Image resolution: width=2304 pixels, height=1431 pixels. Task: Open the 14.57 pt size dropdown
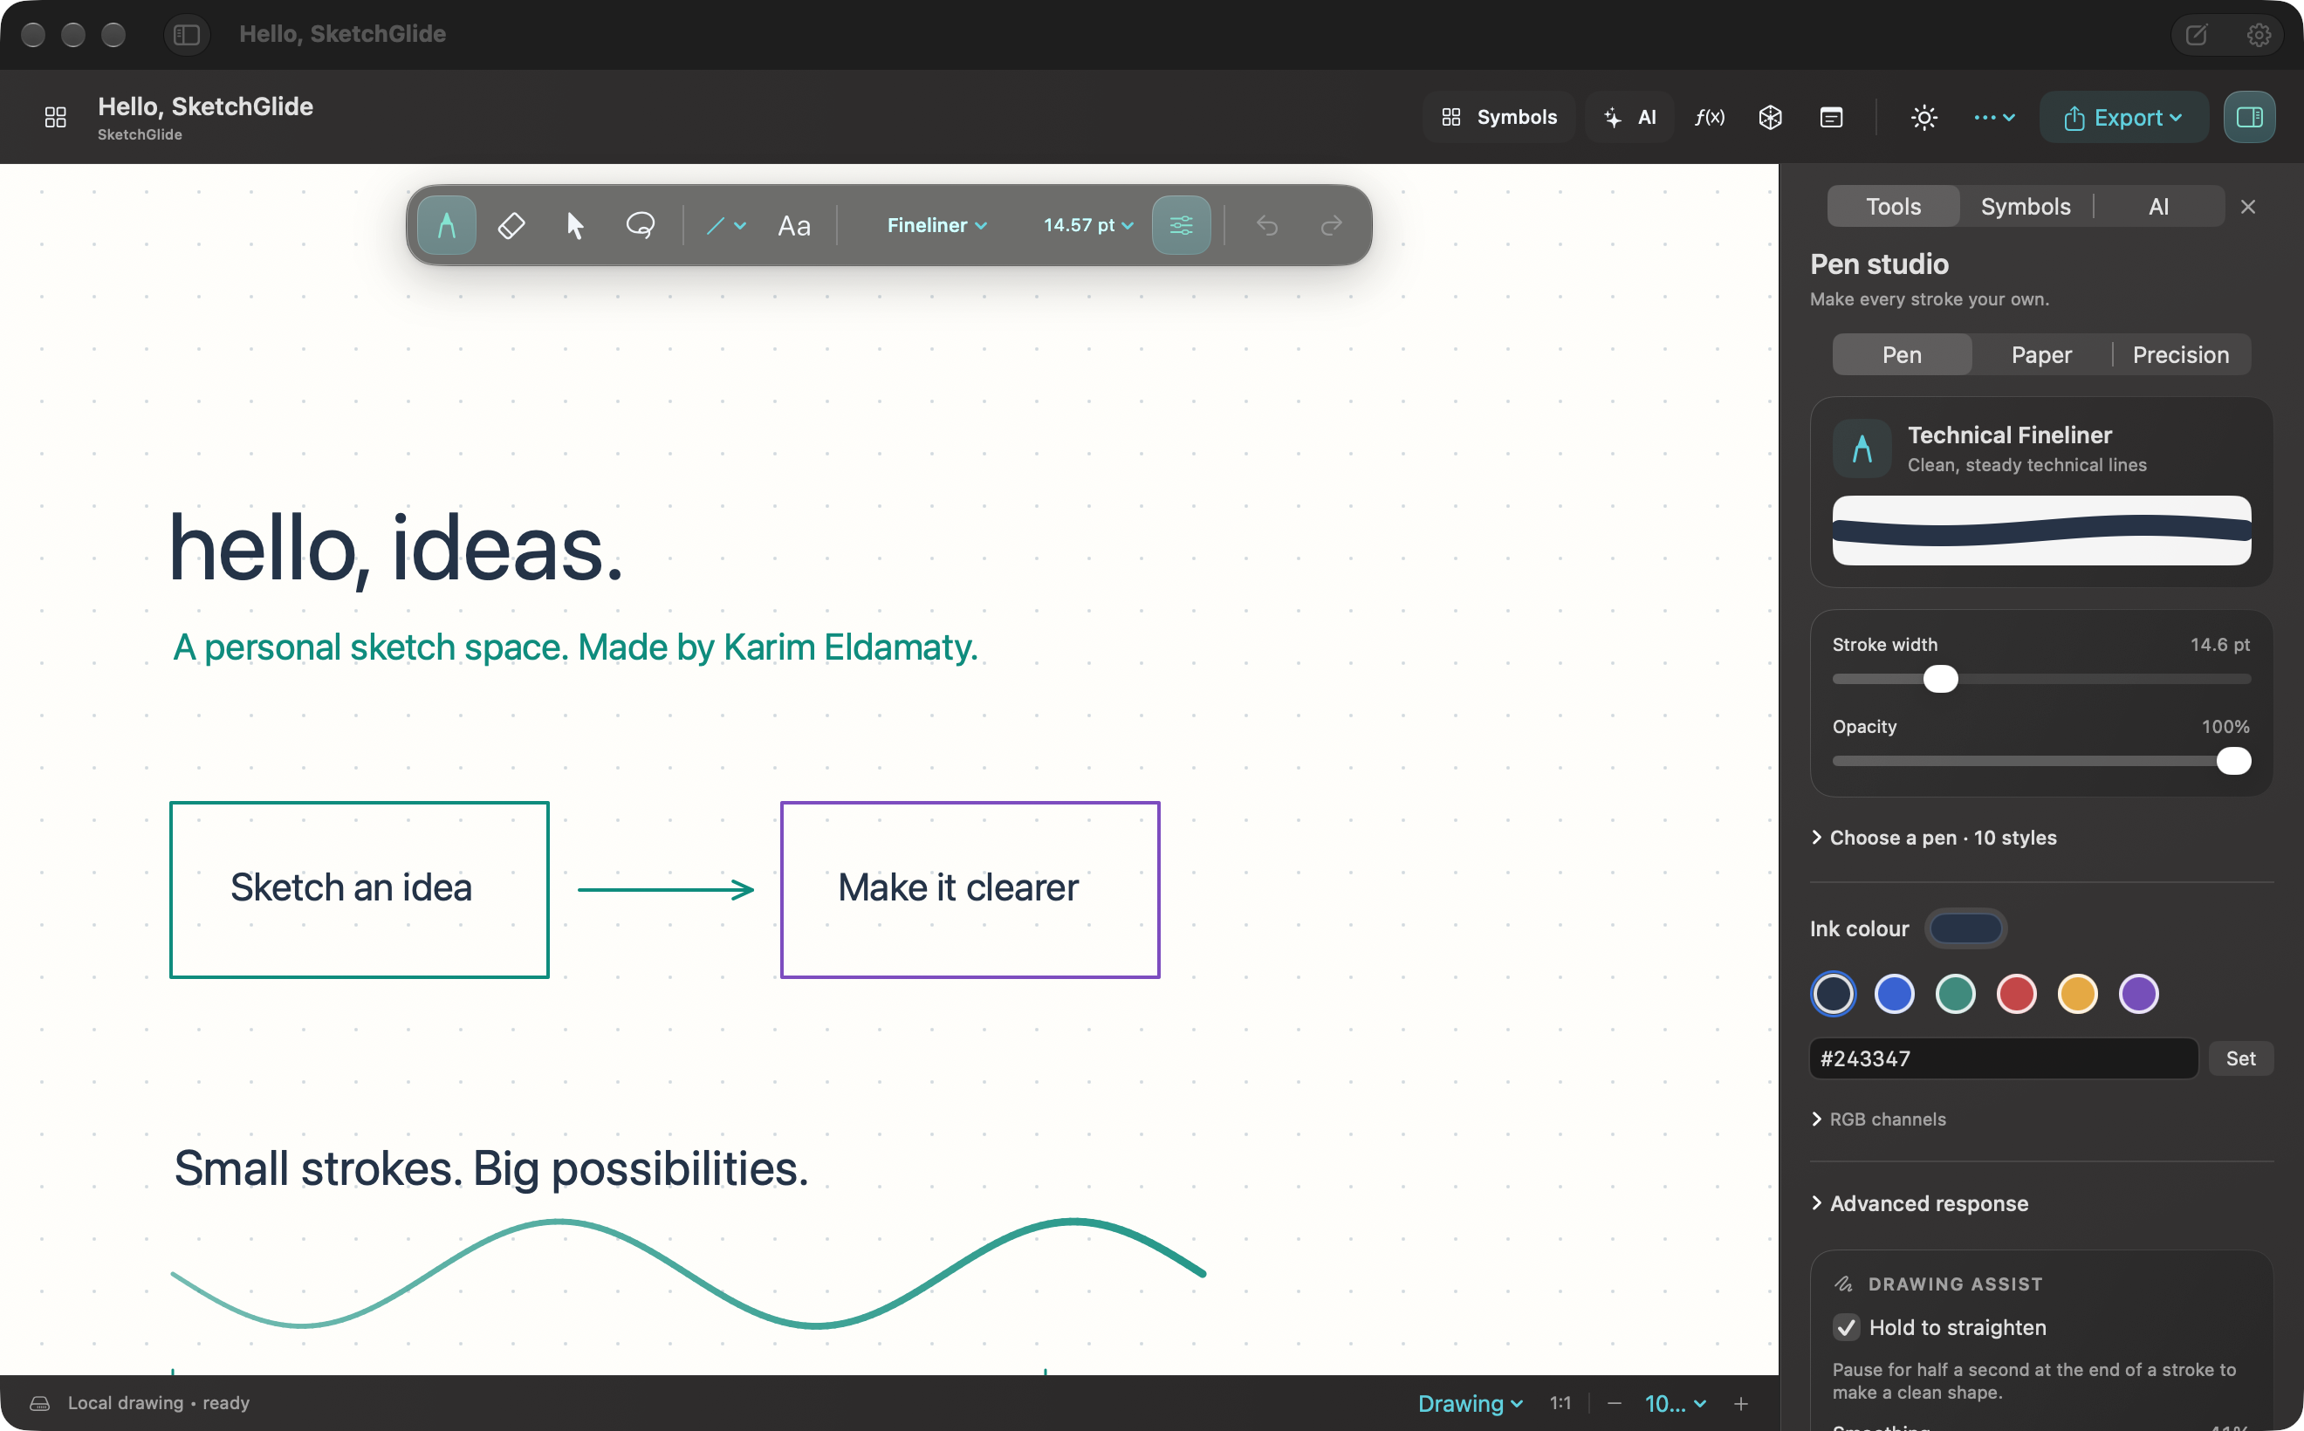coord(1087,225)
